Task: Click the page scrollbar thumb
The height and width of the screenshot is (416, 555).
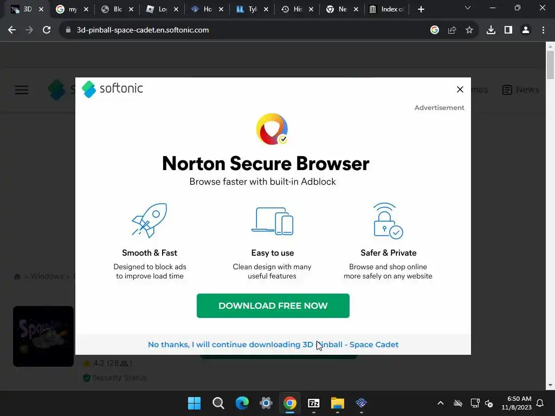Action: coord(550,65)
